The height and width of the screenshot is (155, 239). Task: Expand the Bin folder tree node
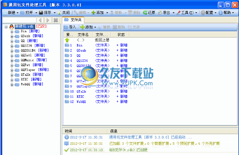point(12,32)
